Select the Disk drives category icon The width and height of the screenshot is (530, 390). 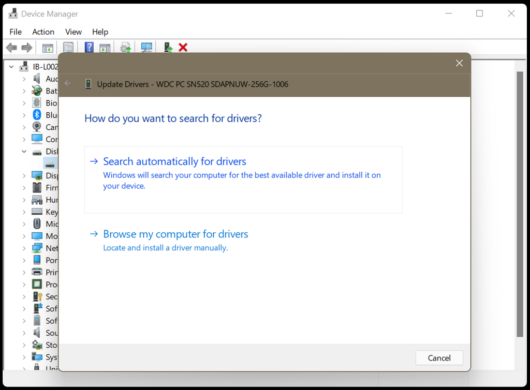[37, 152]
